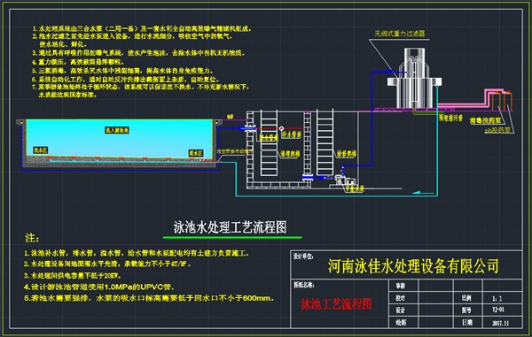This screenshot has width=532, height=337.
Task: Select the orange dosing pump tanks
Action: coord(503,101)
